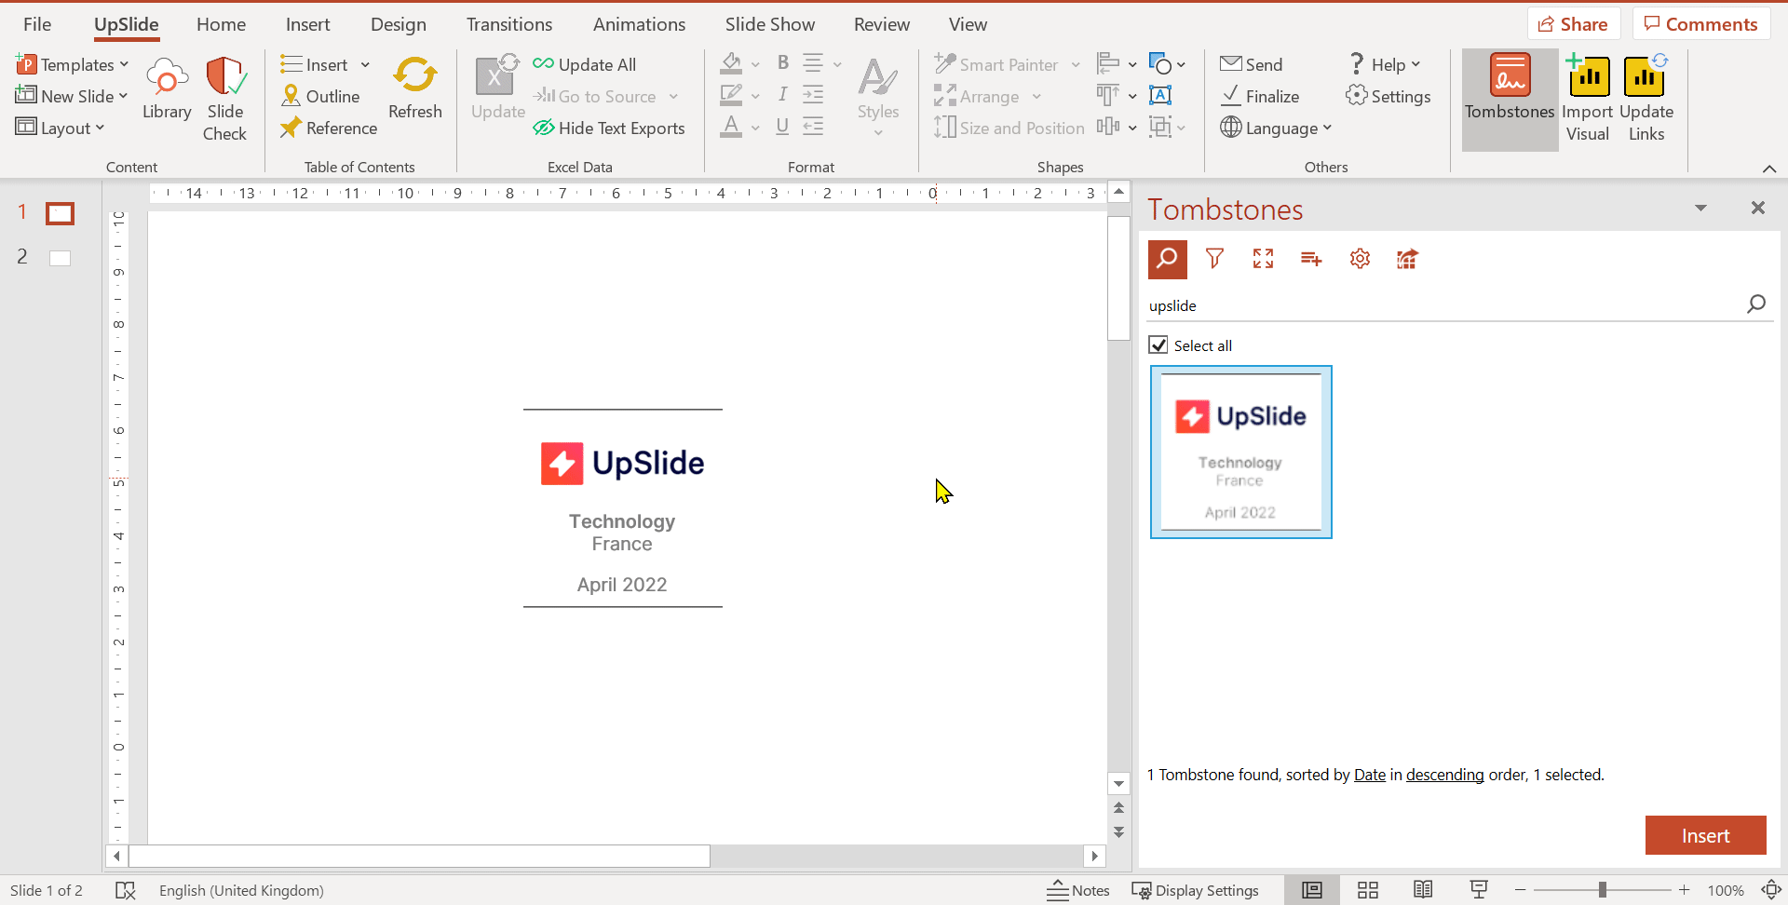Run the Slide Check tool
The height and width of the screenshot is (905, 1788).
[224, 99]
